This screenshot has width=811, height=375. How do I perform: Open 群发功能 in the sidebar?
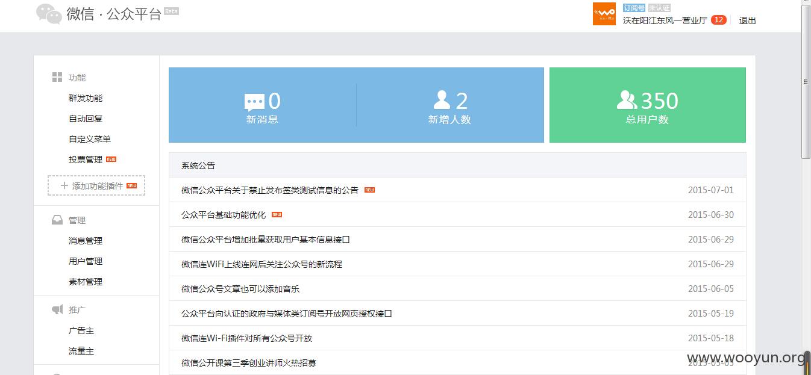[86, 98]
